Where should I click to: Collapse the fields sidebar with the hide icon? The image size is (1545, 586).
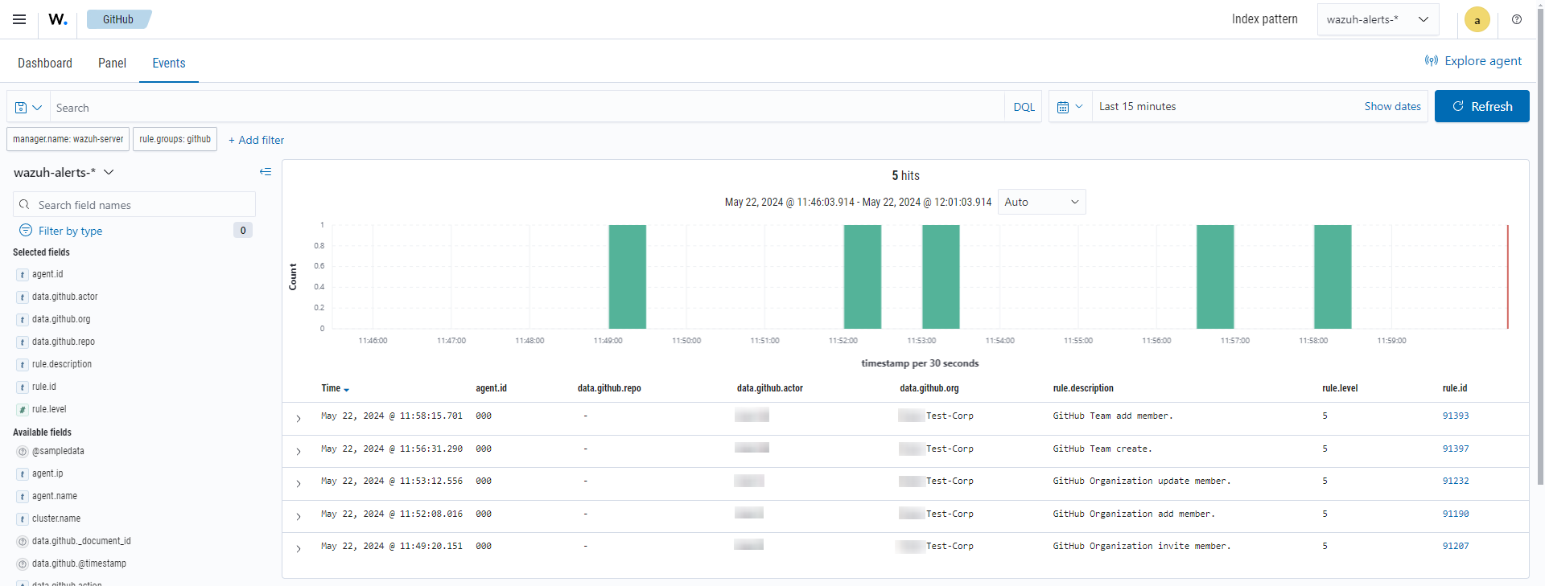266,172
